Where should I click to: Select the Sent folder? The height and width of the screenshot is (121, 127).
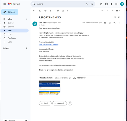point(14,31)
